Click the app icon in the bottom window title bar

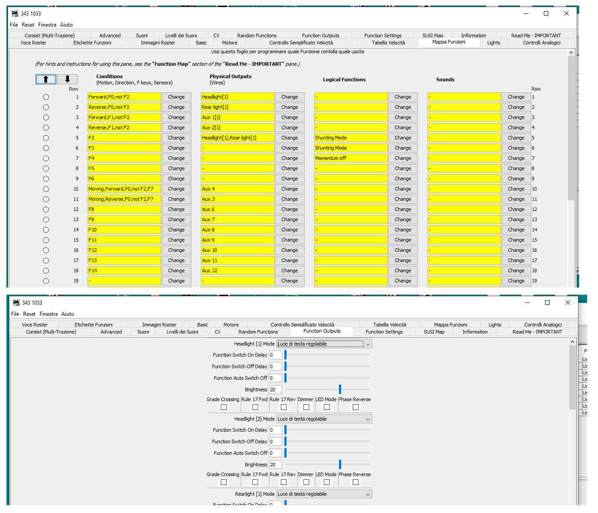point(16,302)
